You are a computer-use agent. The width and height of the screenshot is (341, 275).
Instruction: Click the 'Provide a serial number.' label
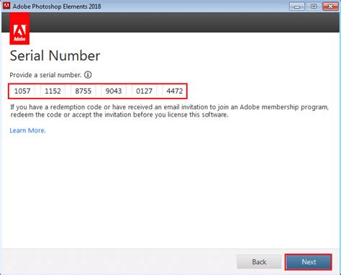pos(45,75)
